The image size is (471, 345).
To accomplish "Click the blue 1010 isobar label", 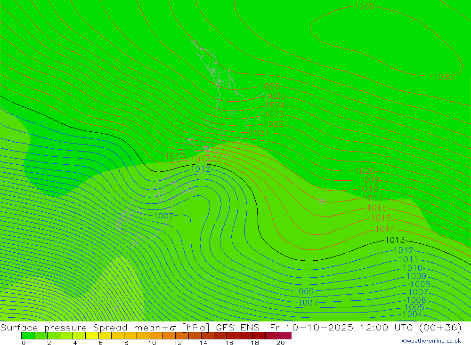I will pos(413,268).
